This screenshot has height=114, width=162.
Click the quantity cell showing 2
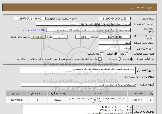pyautogui.click(x=37, y=100)
